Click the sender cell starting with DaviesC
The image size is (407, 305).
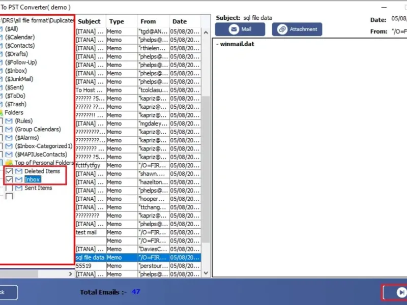point(154,249)
